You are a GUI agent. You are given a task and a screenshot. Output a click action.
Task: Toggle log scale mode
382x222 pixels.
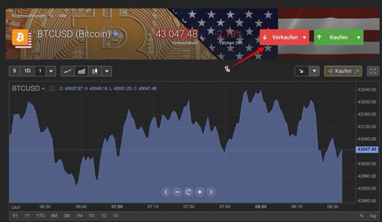coord(372,215)
